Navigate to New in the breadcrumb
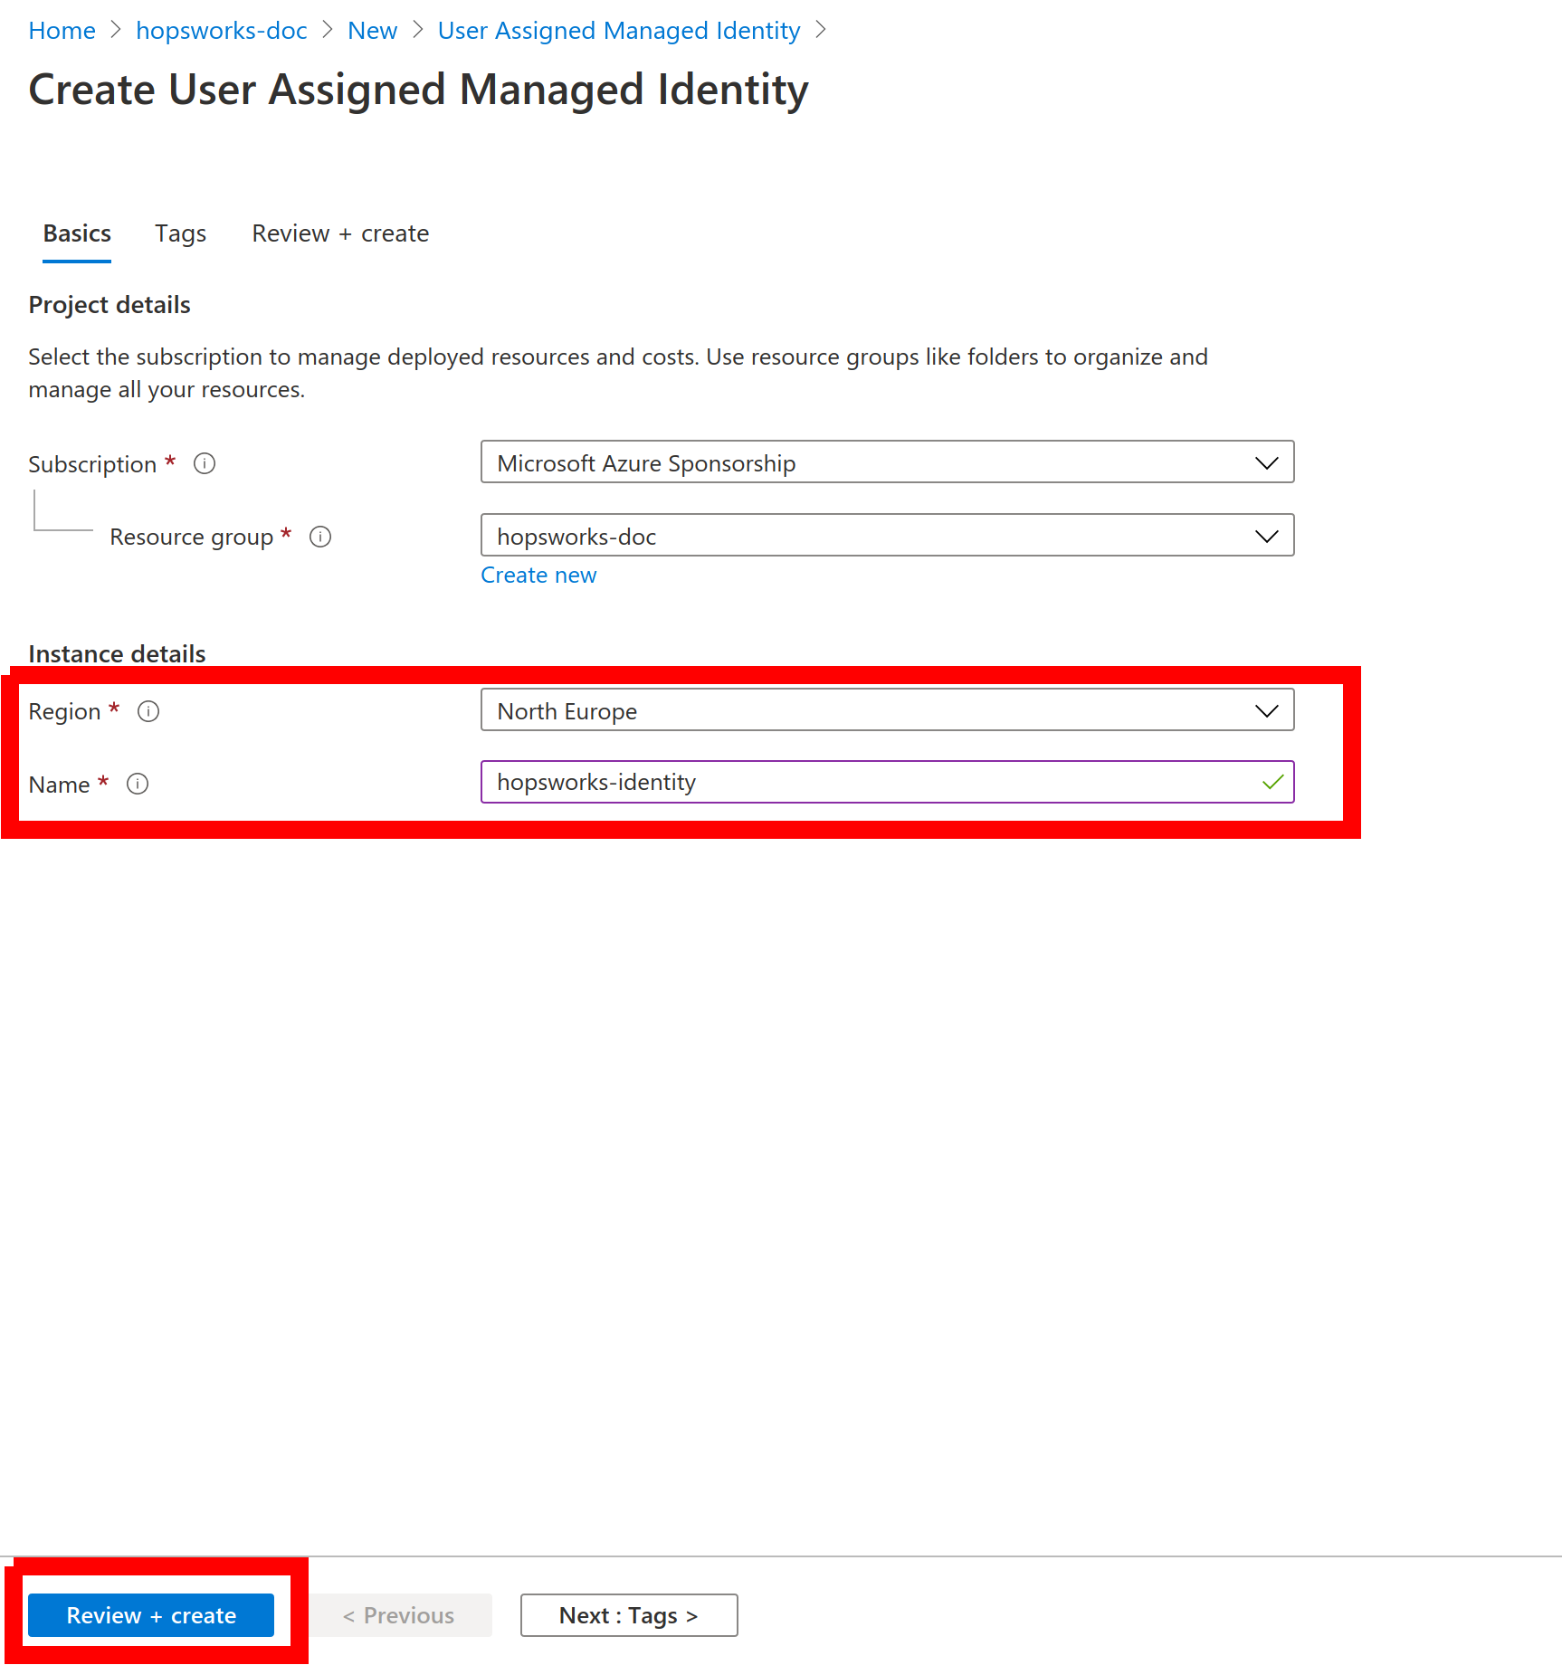This screenshot has width=1562, height=1665. pyautogui.click(x=372, y=31)
